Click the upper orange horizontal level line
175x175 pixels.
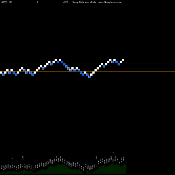point(87,63)
